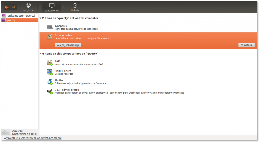Screen dimensions: 259x142
Task: Select 'GIMP edytor grafiki' entry
Action: point(148,91)
